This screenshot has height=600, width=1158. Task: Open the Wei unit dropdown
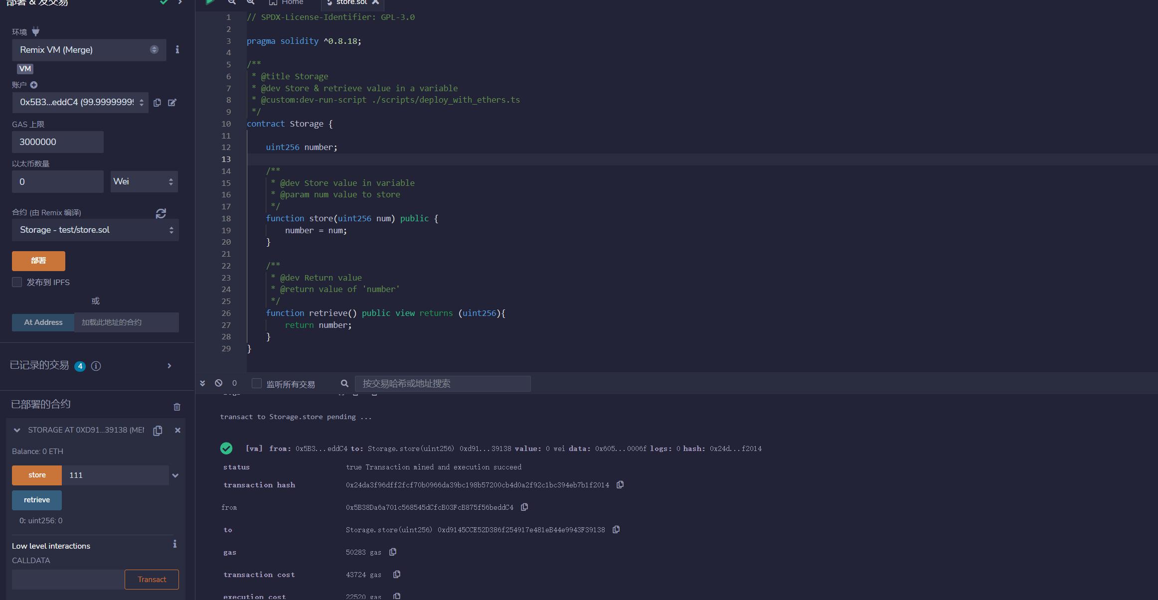point(144,182)
